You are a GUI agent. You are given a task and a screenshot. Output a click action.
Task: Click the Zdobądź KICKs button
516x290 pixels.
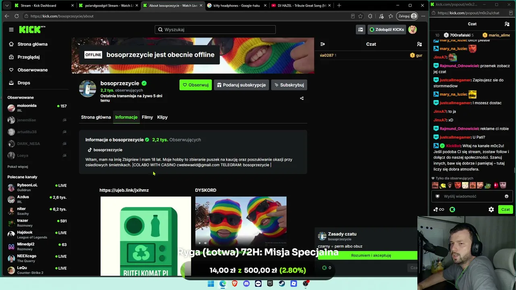(386, 29)
